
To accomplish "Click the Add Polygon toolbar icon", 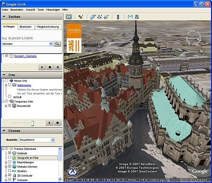I will coord(93,17).
